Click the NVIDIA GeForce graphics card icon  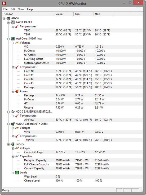(13, 124)
